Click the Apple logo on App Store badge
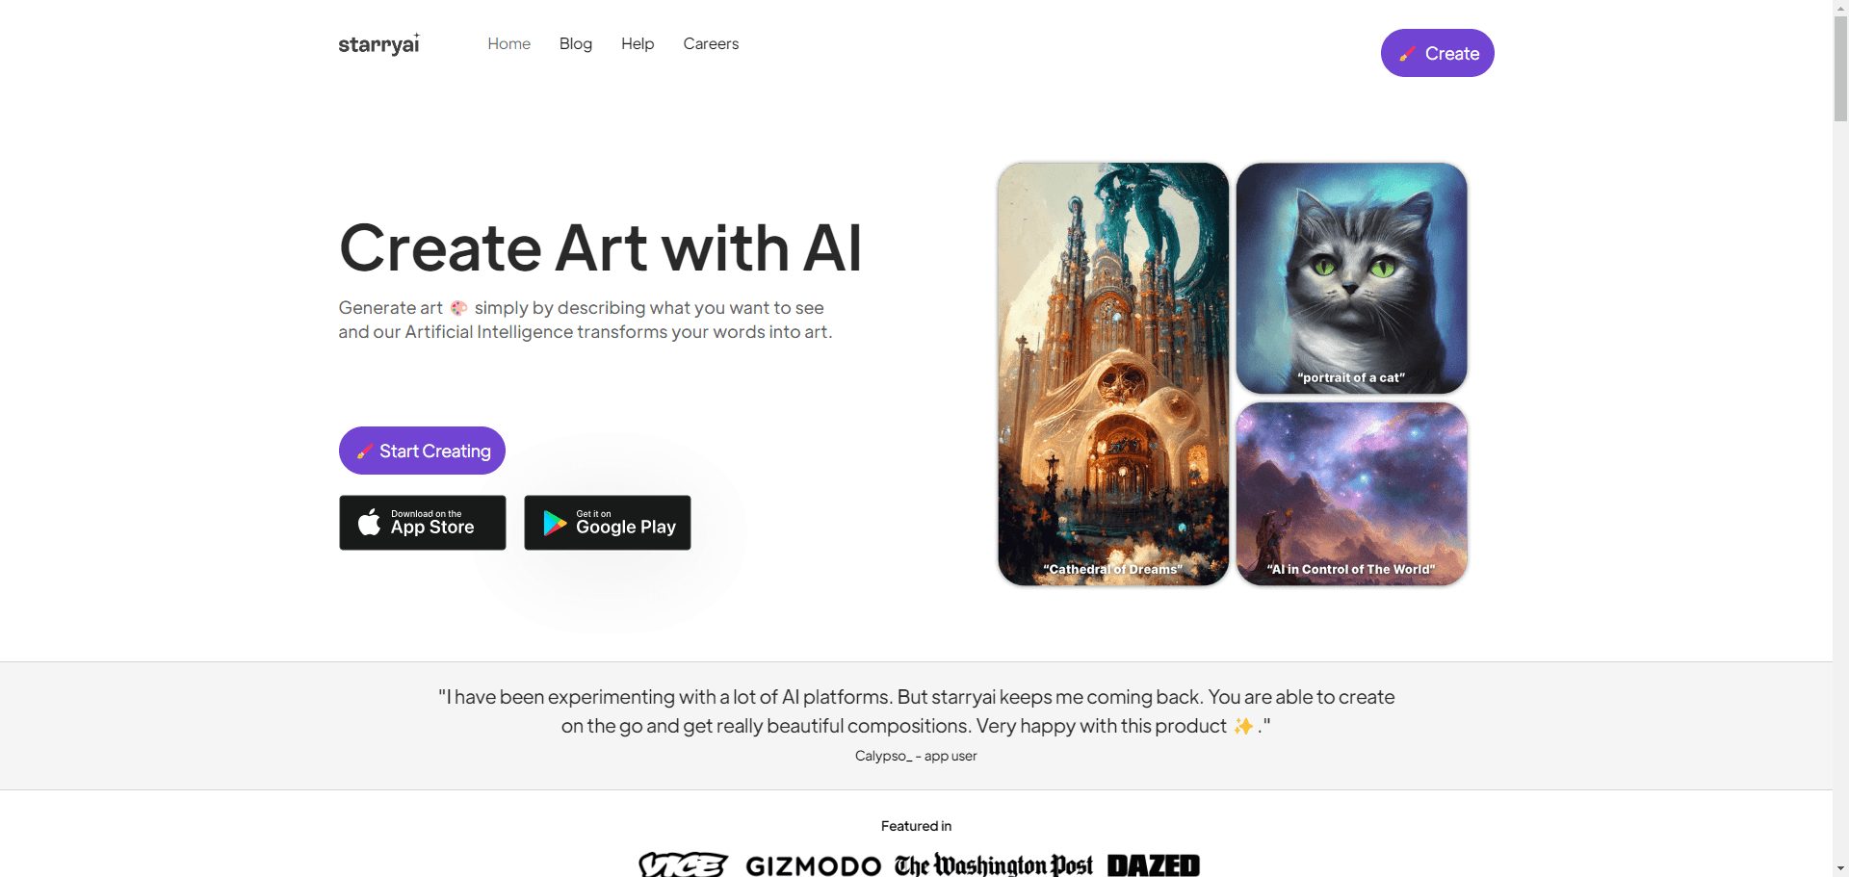 [369, 523]
